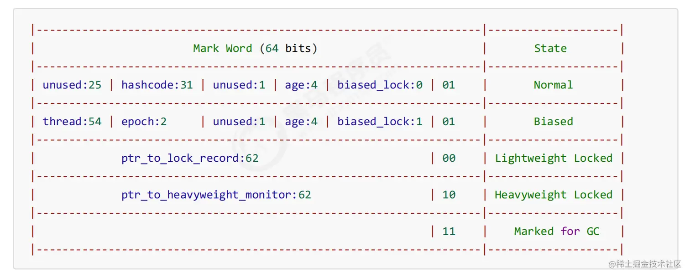
Task: Click ptr_to_heavyweight_monitor:62 text
Action: 216,195
